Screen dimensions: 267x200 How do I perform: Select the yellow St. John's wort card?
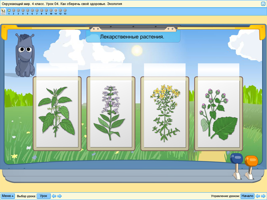(x=165, y=113)
